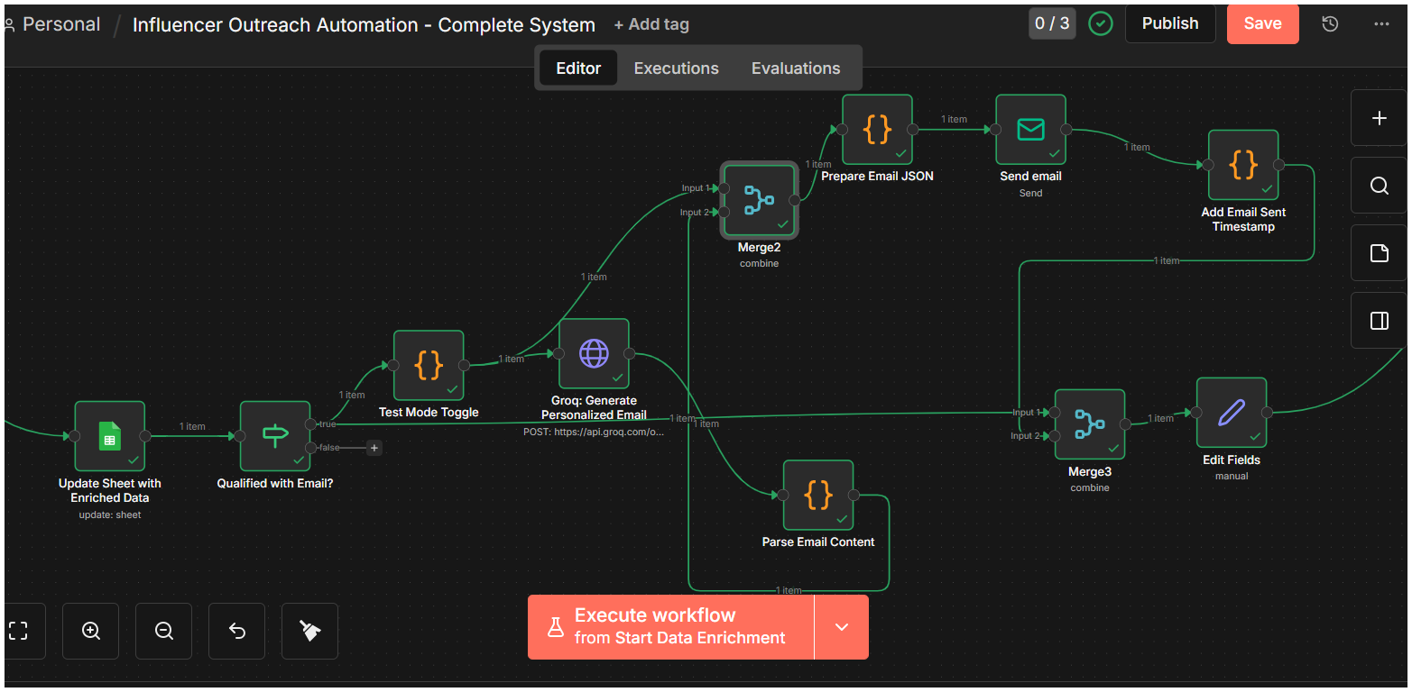The width and height of the screenshot is (1412, 692).
Task: Select the Groq Generate Personalized Email node
Action: (594, 354)
